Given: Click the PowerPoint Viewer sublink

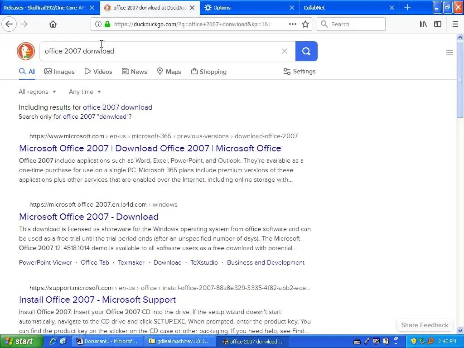Looking at the screenshot, I should tap(46, 262).
